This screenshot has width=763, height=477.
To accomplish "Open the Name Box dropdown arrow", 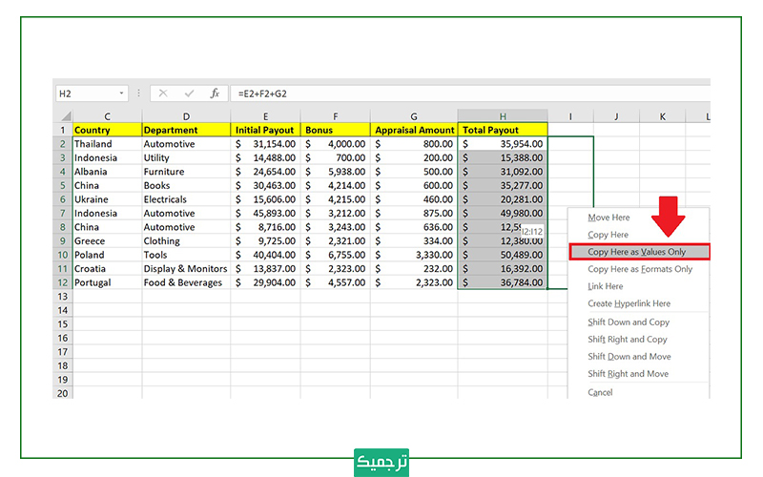I will click(122, 93).
